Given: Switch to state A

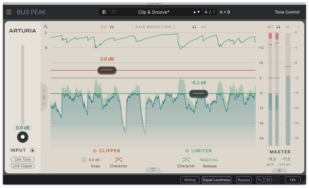Looking at the screenshot, I should tap(206, 12).
